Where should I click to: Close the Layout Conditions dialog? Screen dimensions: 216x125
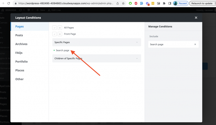(196, 18)
